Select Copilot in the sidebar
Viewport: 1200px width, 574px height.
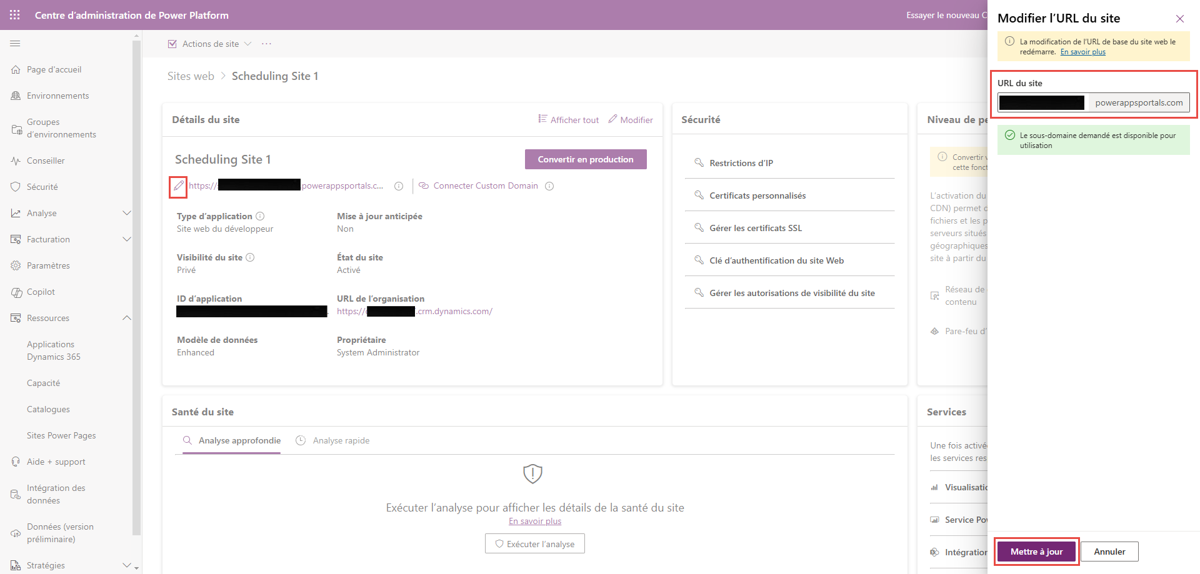[x=41, y=292]
